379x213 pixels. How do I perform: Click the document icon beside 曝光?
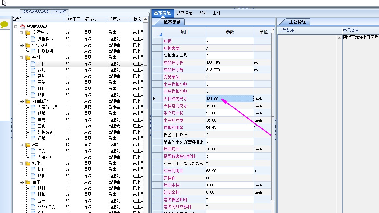pyautogui.click(x=33, y=120)
